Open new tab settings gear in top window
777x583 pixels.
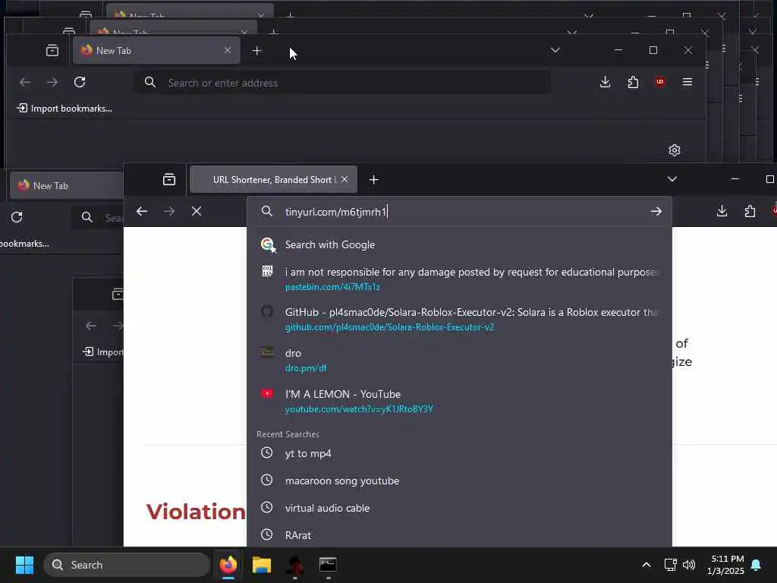[675, 150]
